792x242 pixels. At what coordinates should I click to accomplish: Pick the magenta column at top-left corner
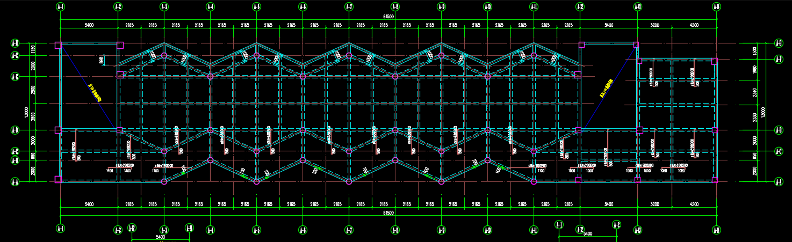[58, 46]
